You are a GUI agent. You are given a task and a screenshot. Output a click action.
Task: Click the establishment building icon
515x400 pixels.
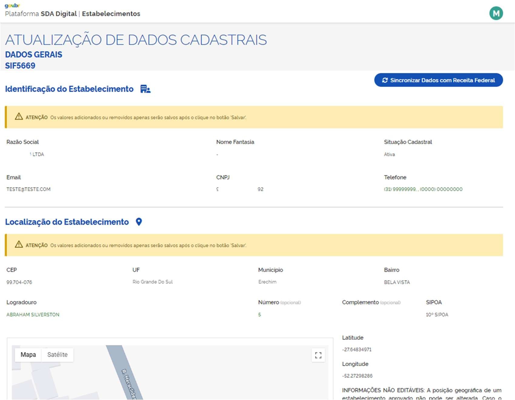pyautogui.click(x=145, y=89)
